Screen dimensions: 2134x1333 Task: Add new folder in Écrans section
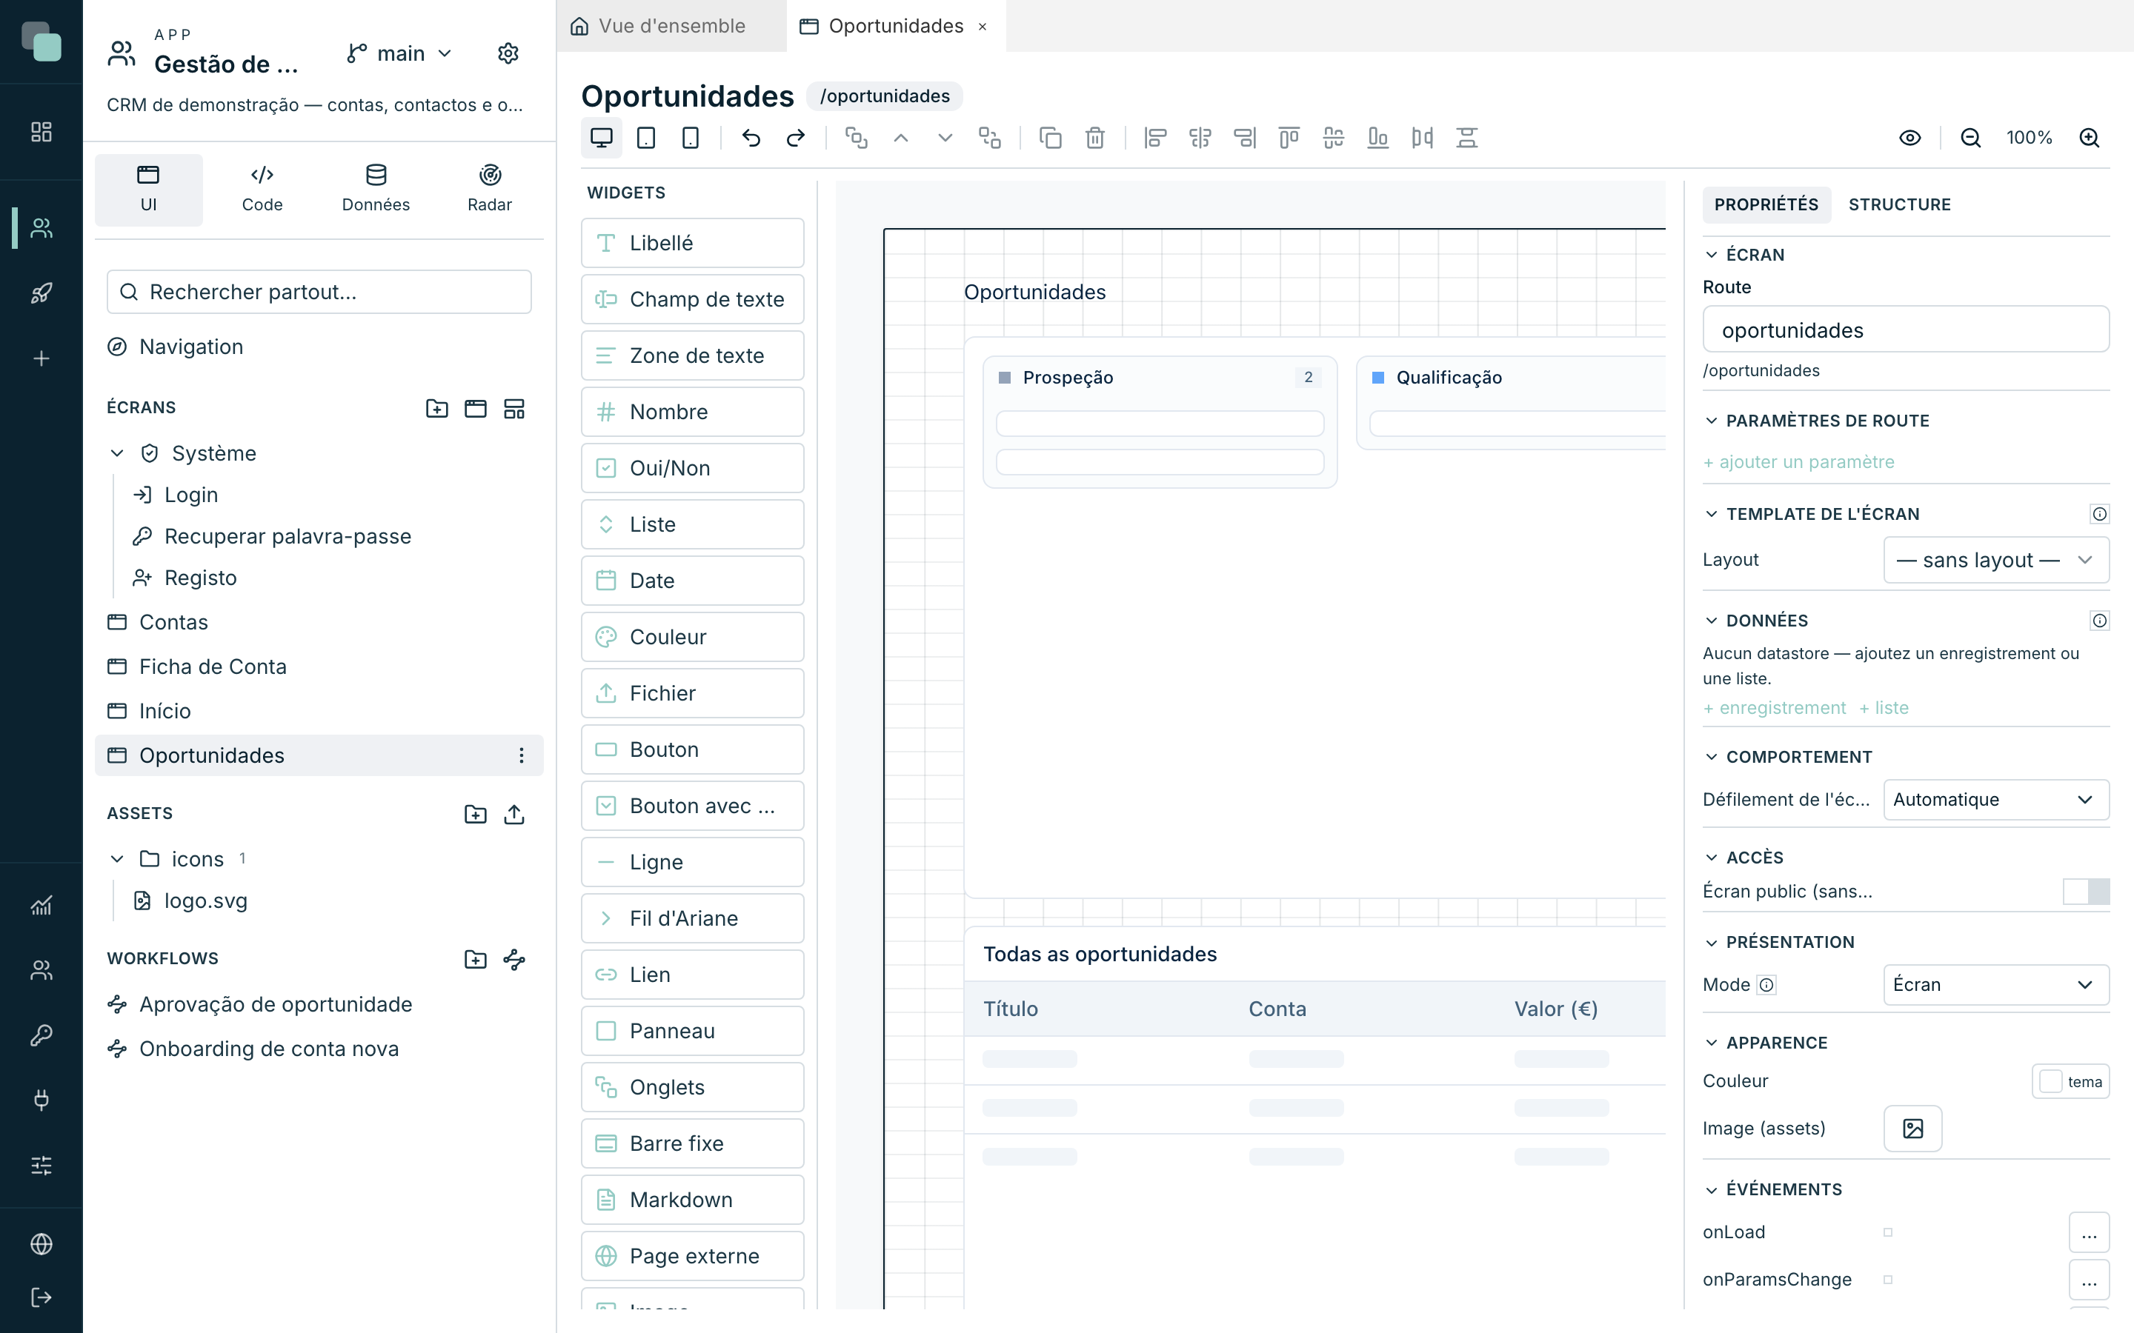(x=436, y=408)
